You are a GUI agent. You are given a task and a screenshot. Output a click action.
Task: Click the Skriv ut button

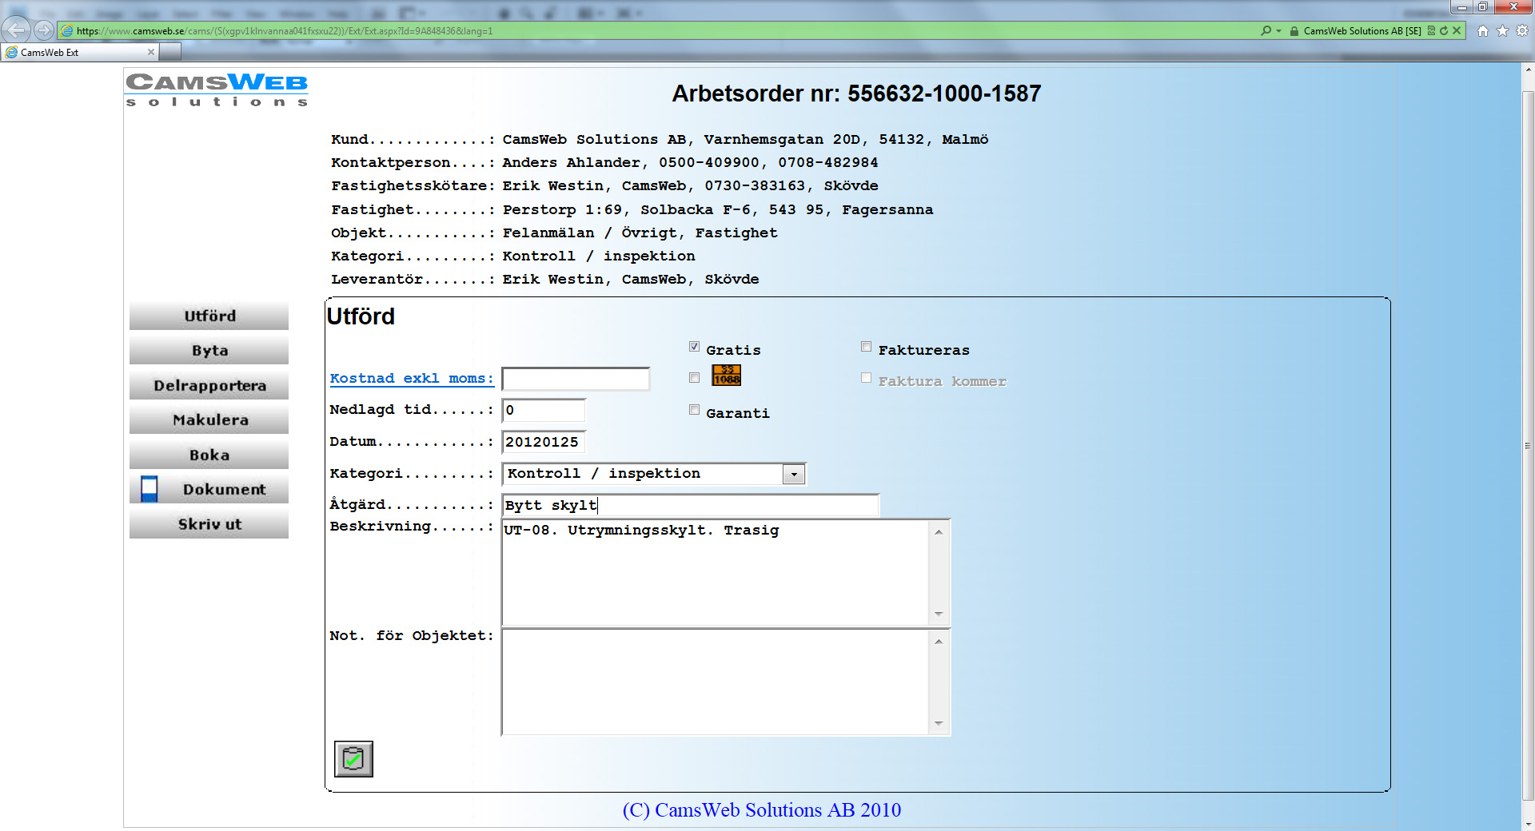pyautogui.click(x=209, y=524)
